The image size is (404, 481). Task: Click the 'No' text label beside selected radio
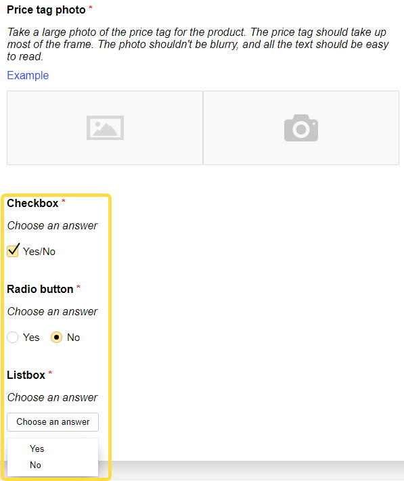coord(74,338)
